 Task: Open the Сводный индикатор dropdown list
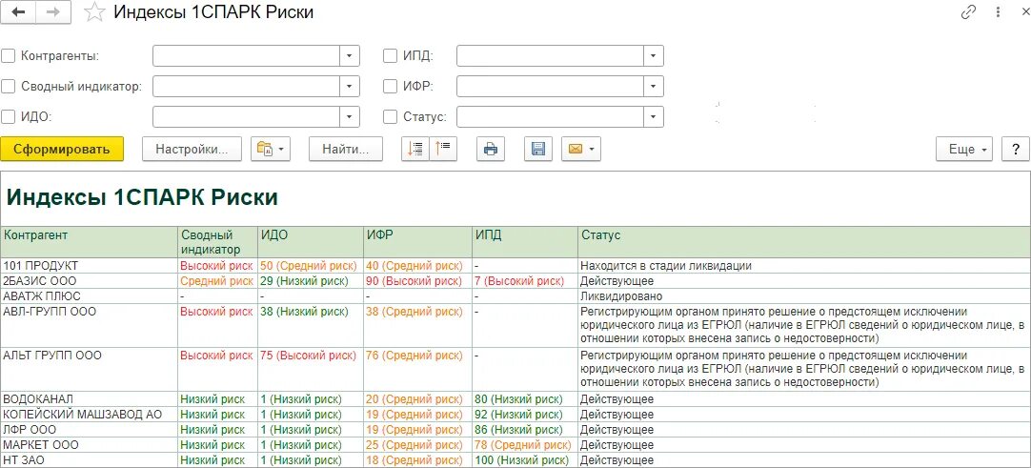[x=350, y=86]
